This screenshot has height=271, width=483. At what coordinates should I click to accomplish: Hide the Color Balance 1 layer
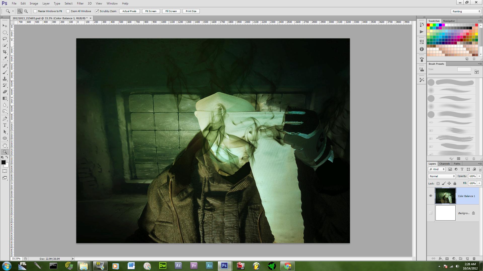click(430, 196)
